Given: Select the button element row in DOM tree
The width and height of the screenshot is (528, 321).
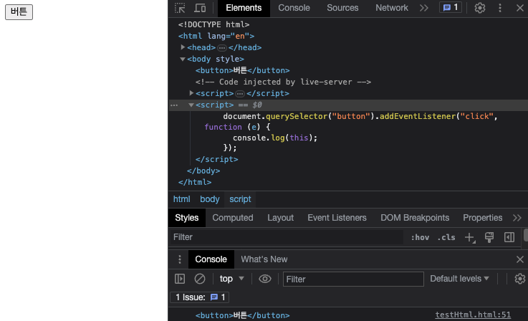Looking at the screenshot, I should pyautogui.click(x=242, y=70).
